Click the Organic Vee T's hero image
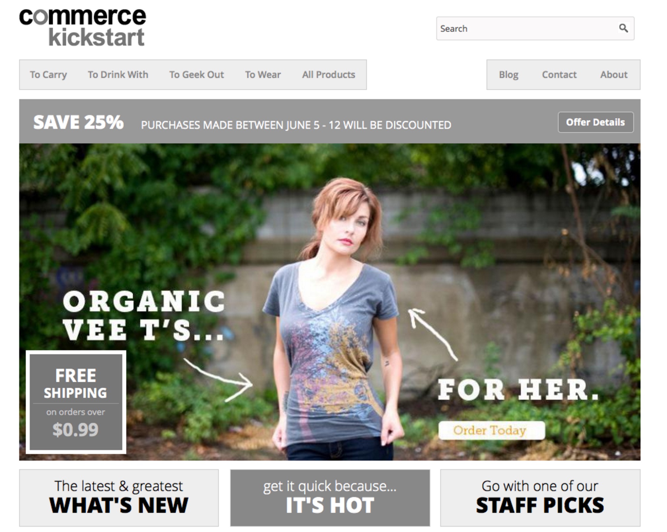Viewport: 667px width, 532px height. [x=330, y=302]
